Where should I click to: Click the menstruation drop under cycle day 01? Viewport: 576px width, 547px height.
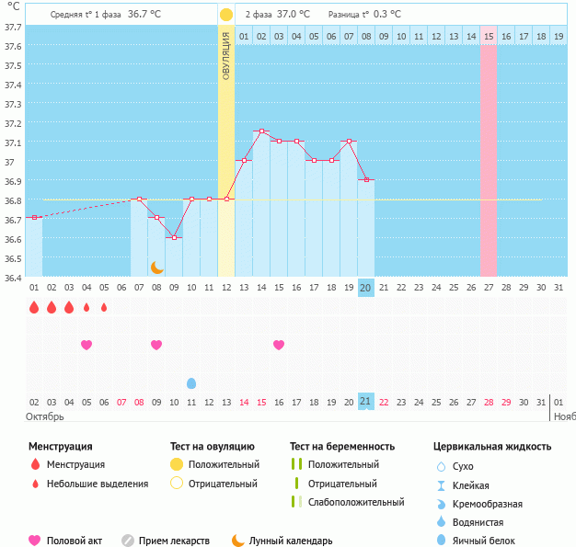click(34, 307)
